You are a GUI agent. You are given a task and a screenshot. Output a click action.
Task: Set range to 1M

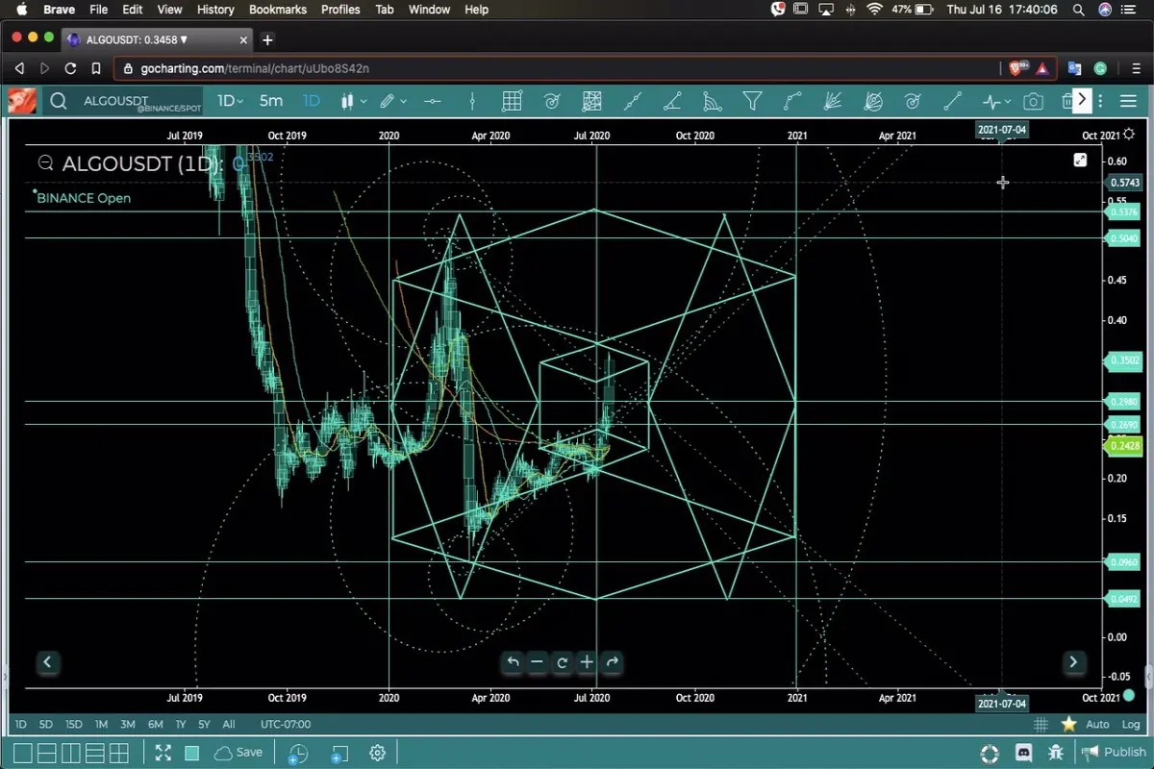coord(101,725)
